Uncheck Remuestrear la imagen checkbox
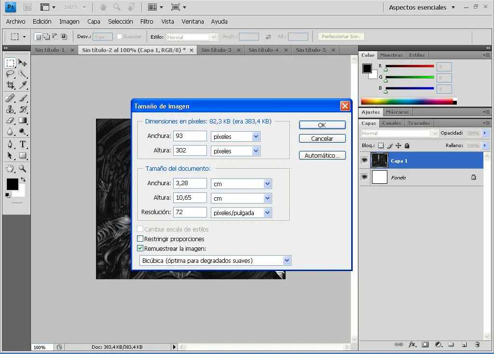 [140, 248]
